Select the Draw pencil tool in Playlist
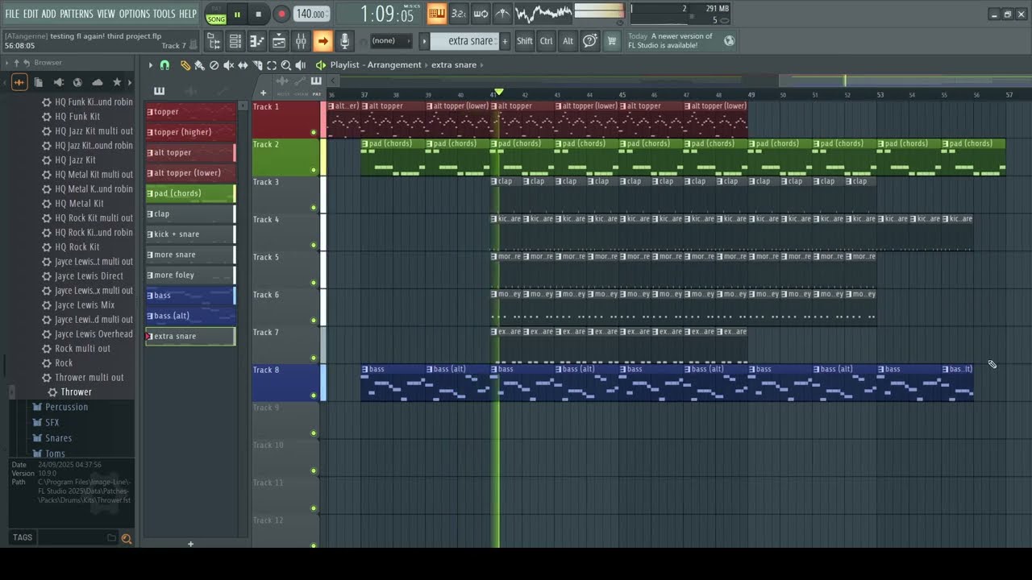Screen dimensions: 1032x580 pos(185,65)
